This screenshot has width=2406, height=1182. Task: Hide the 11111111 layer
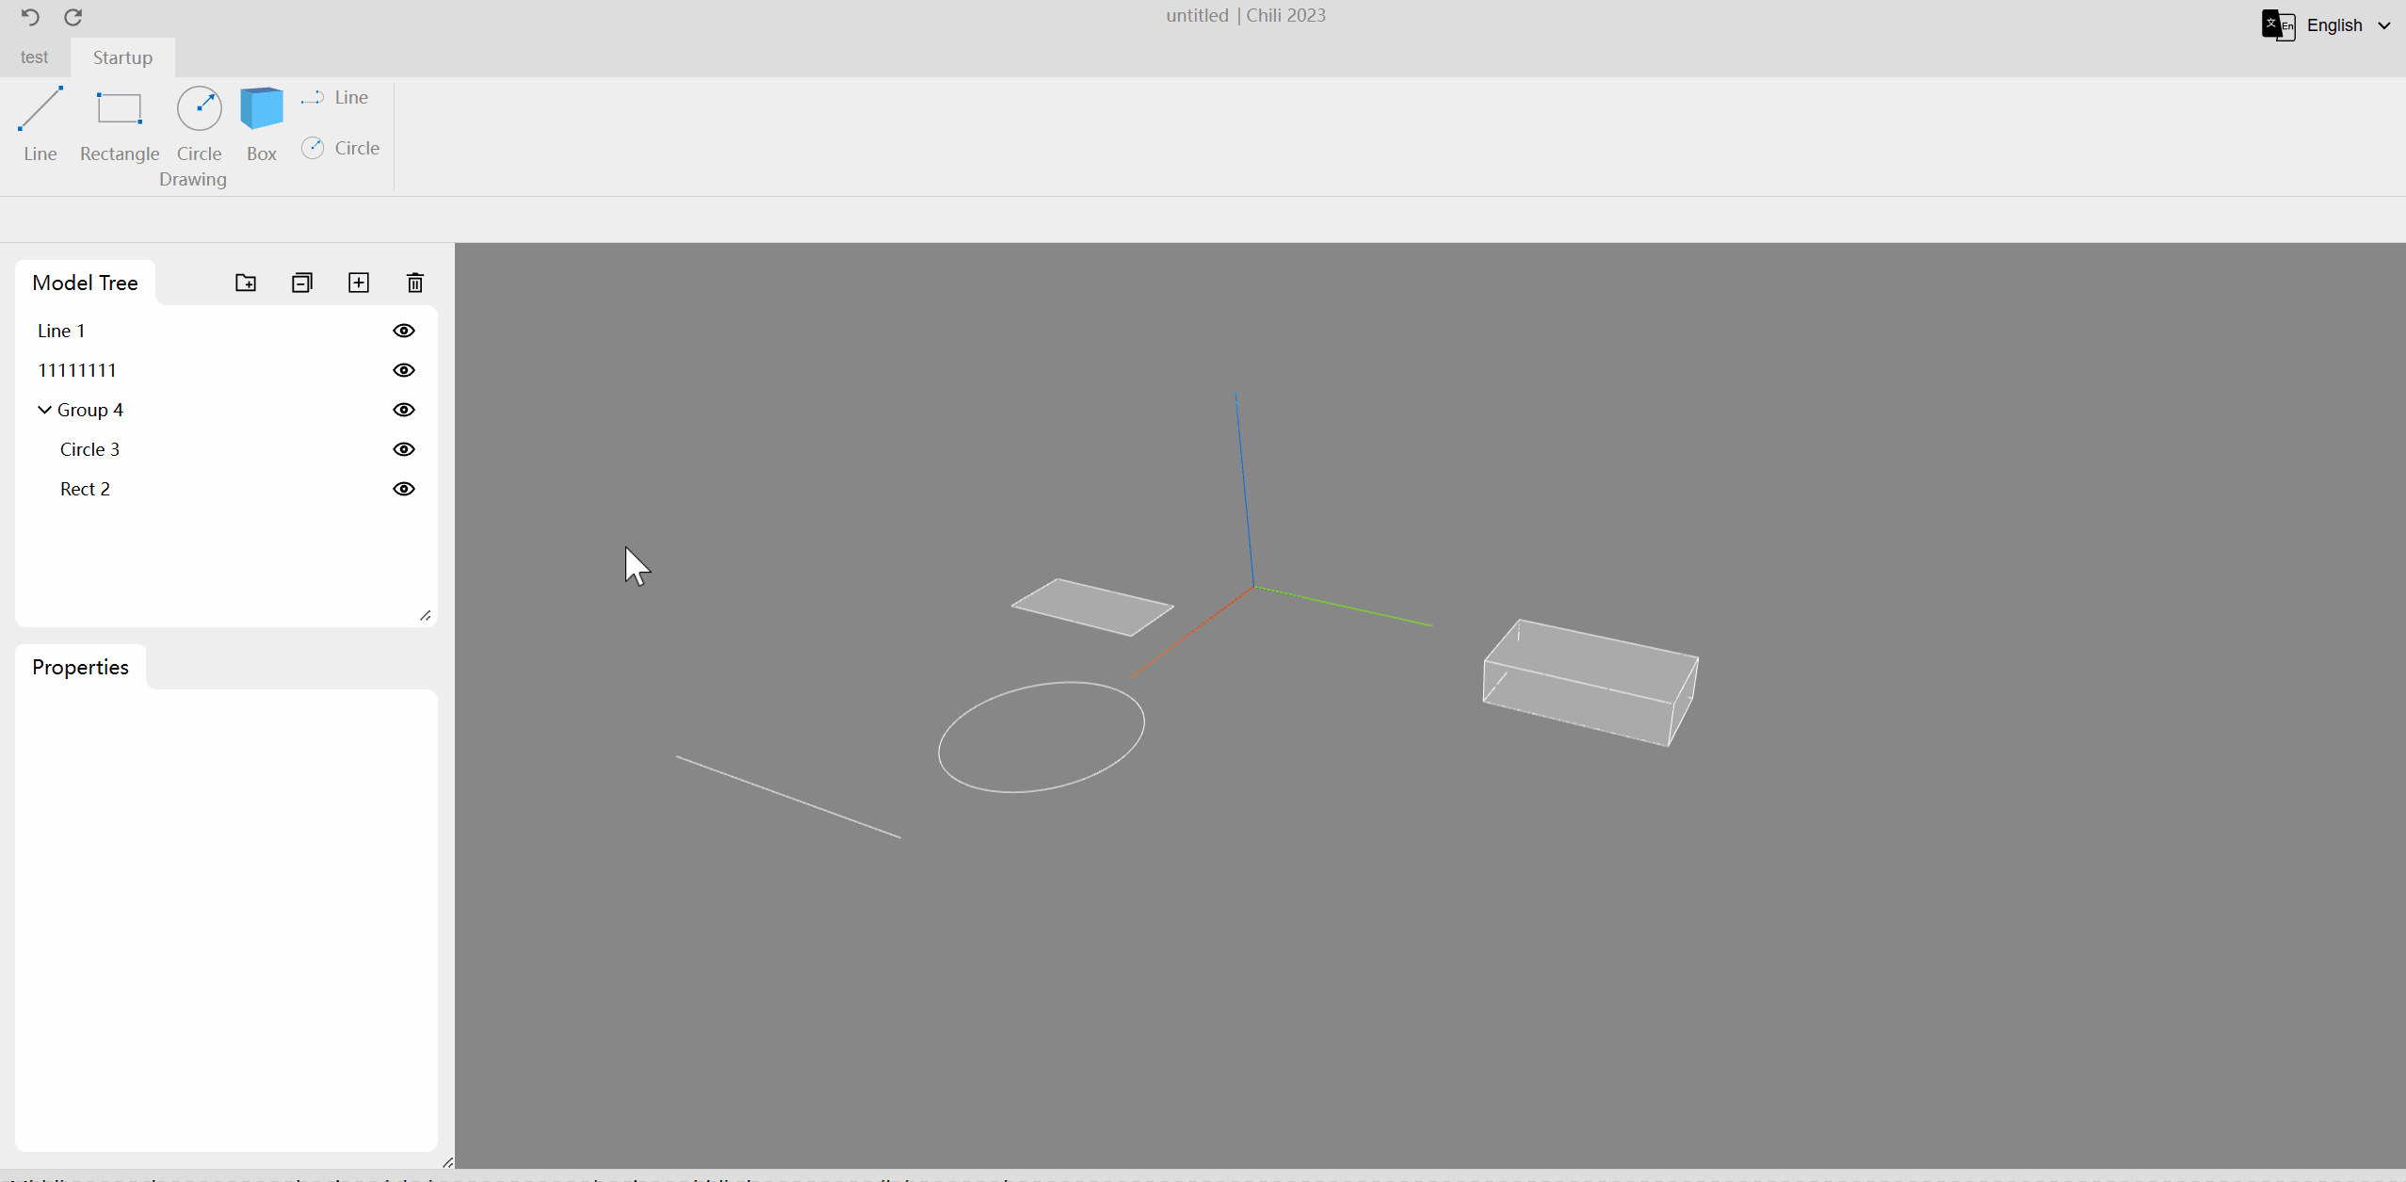(404, 368)
